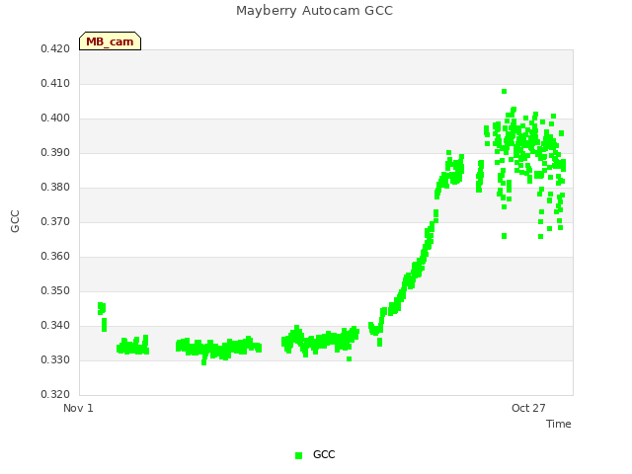The height and width of the screenshot is (474, 632).
Task: Click the green GCC legend swatch
Action: pos(298,455)
